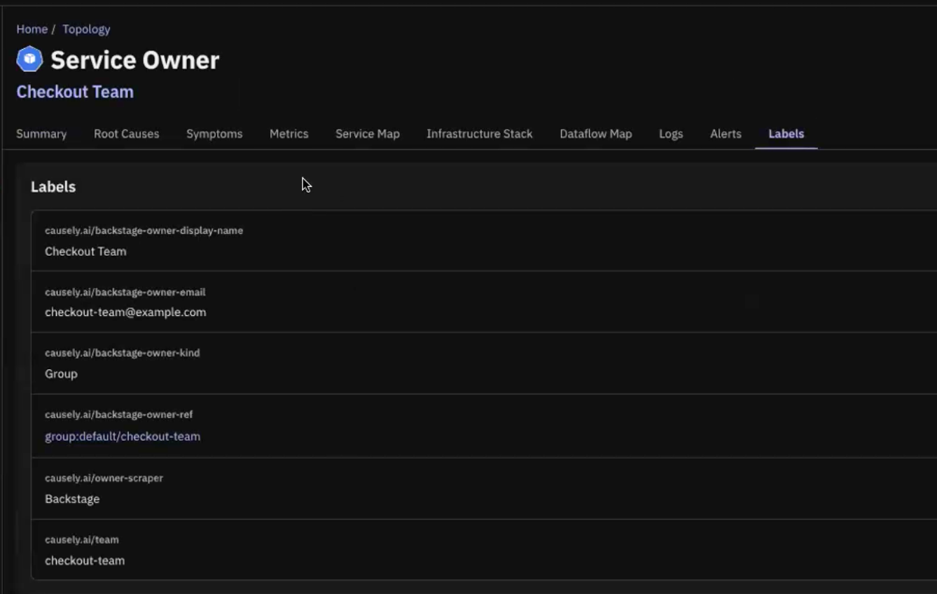Switch to the Summary tab

41,134
